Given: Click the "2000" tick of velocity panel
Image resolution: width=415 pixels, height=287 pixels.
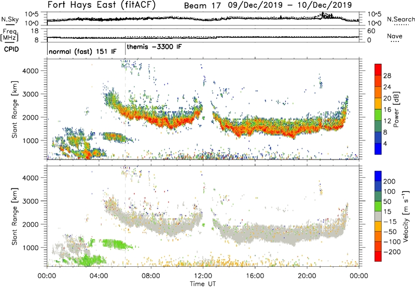Looking at the screenshot, I should click(x=30, y=224).
